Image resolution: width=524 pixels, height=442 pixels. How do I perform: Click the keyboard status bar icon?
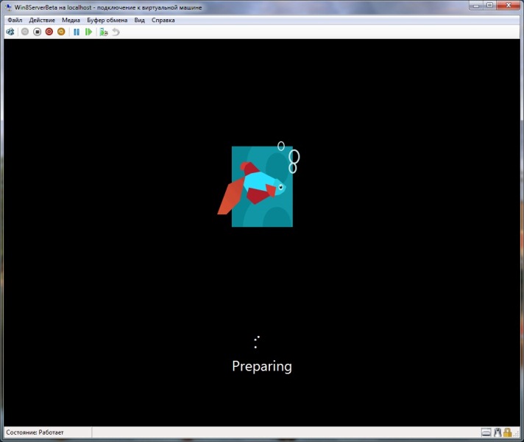click(486, 432)
